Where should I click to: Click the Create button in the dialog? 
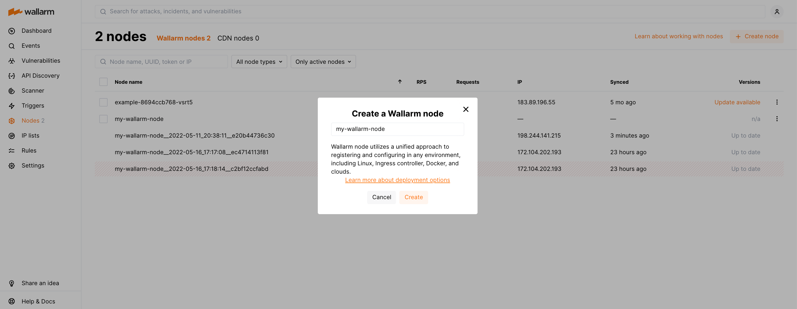(x=414, y=197)
